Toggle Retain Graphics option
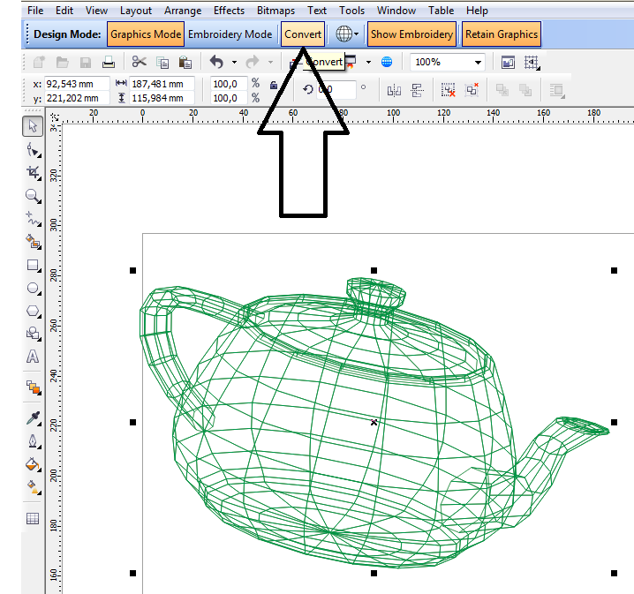 501,34
